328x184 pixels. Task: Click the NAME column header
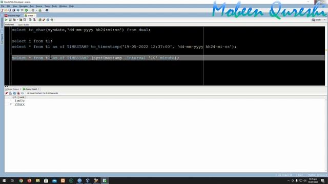tap(22, 98)
